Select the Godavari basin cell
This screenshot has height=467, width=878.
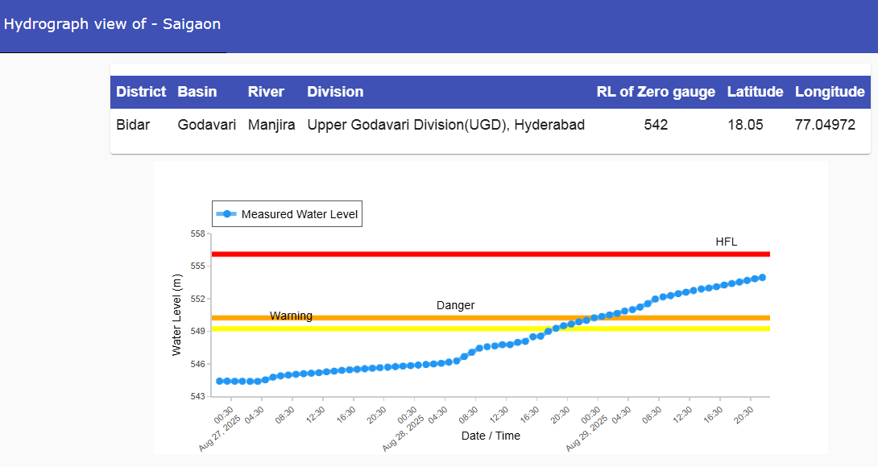(207, 124)
